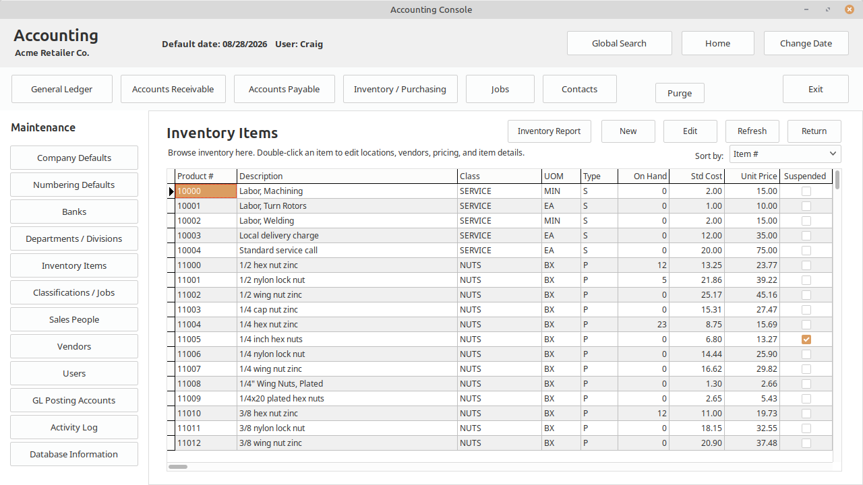Open GL Posting Accounts
This screenshot has height=485, width=863.
pos(74,400)
